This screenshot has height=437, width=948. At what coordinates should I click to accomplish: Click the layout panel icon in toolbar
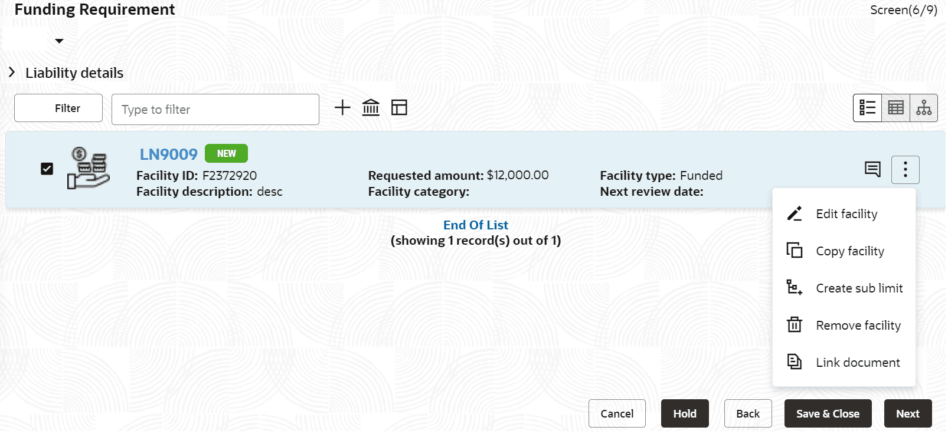(400, 108)
